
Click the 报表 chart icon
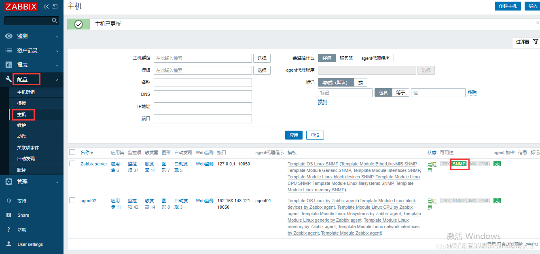(x=8, y=65)
